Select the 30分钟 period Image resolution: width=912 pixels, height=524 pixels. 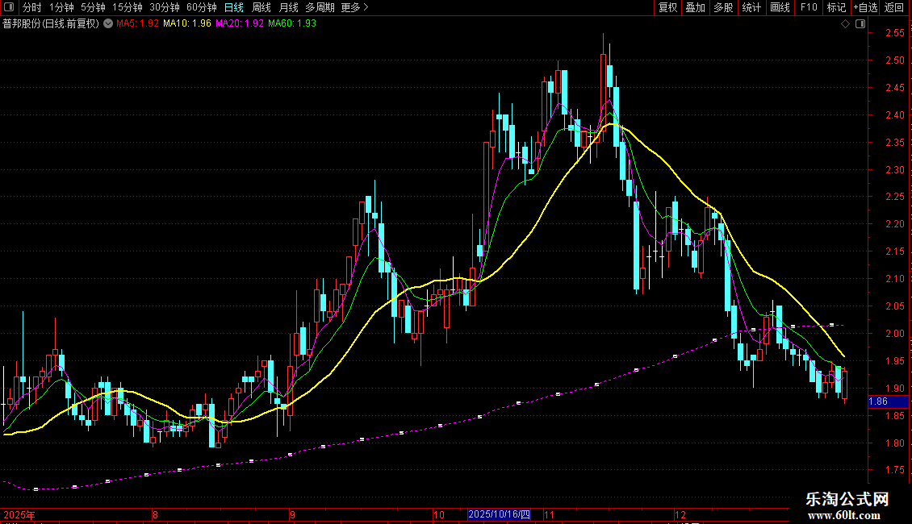click(x=165, y=7)
